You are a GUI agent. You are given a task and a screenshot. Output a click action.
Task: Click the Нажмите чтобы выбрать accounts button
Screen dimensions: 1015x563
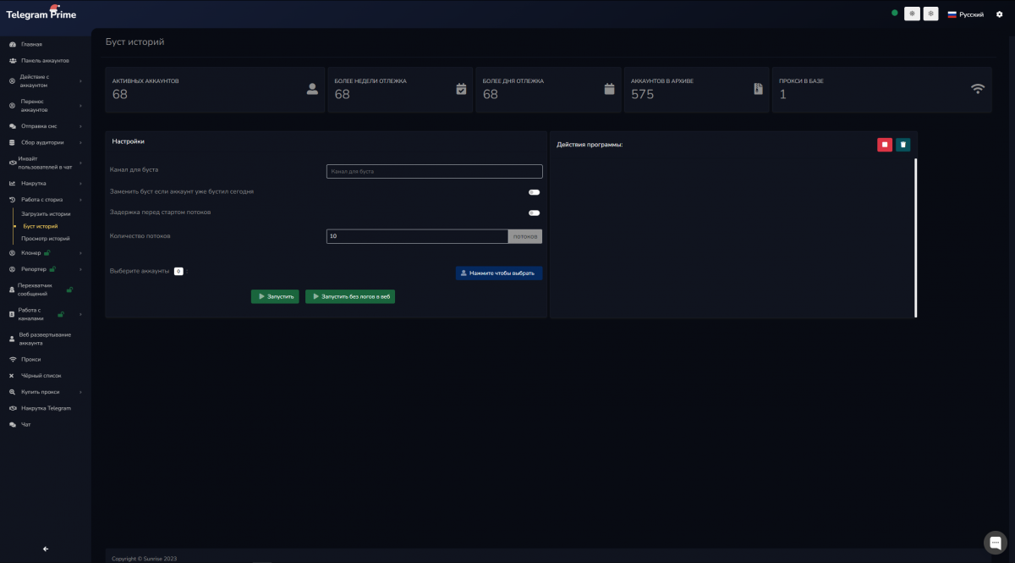point(498,273)
